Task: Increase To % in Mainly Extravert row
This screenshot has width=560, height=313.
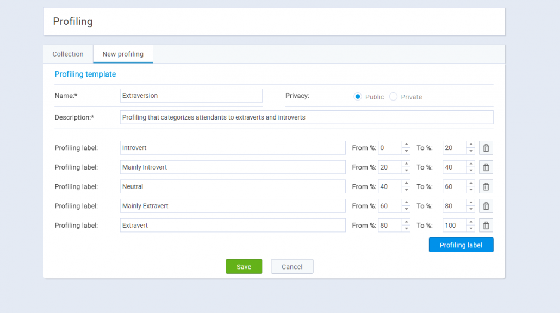Action: 471,203
